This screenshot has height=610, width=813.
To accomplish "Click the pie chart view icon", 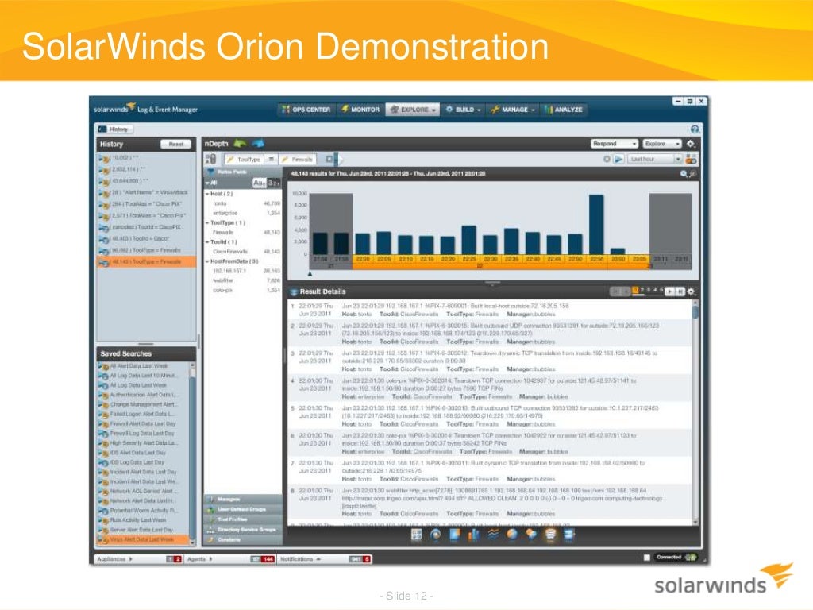I will (x=512, y=535).
